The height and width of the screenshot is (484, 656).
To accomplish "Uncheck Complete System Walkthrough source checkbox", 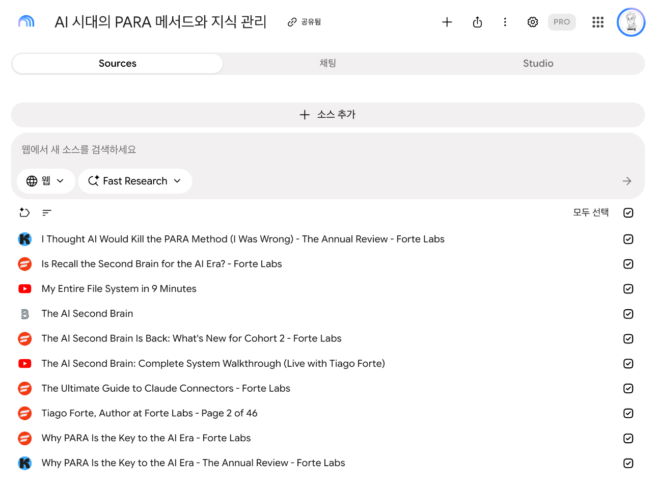I will tap(628, 364).
